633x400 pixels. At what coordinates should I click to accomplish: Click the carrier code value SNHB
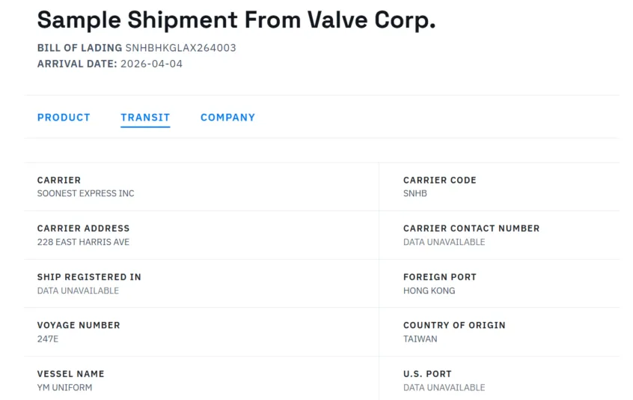(415, 193)
